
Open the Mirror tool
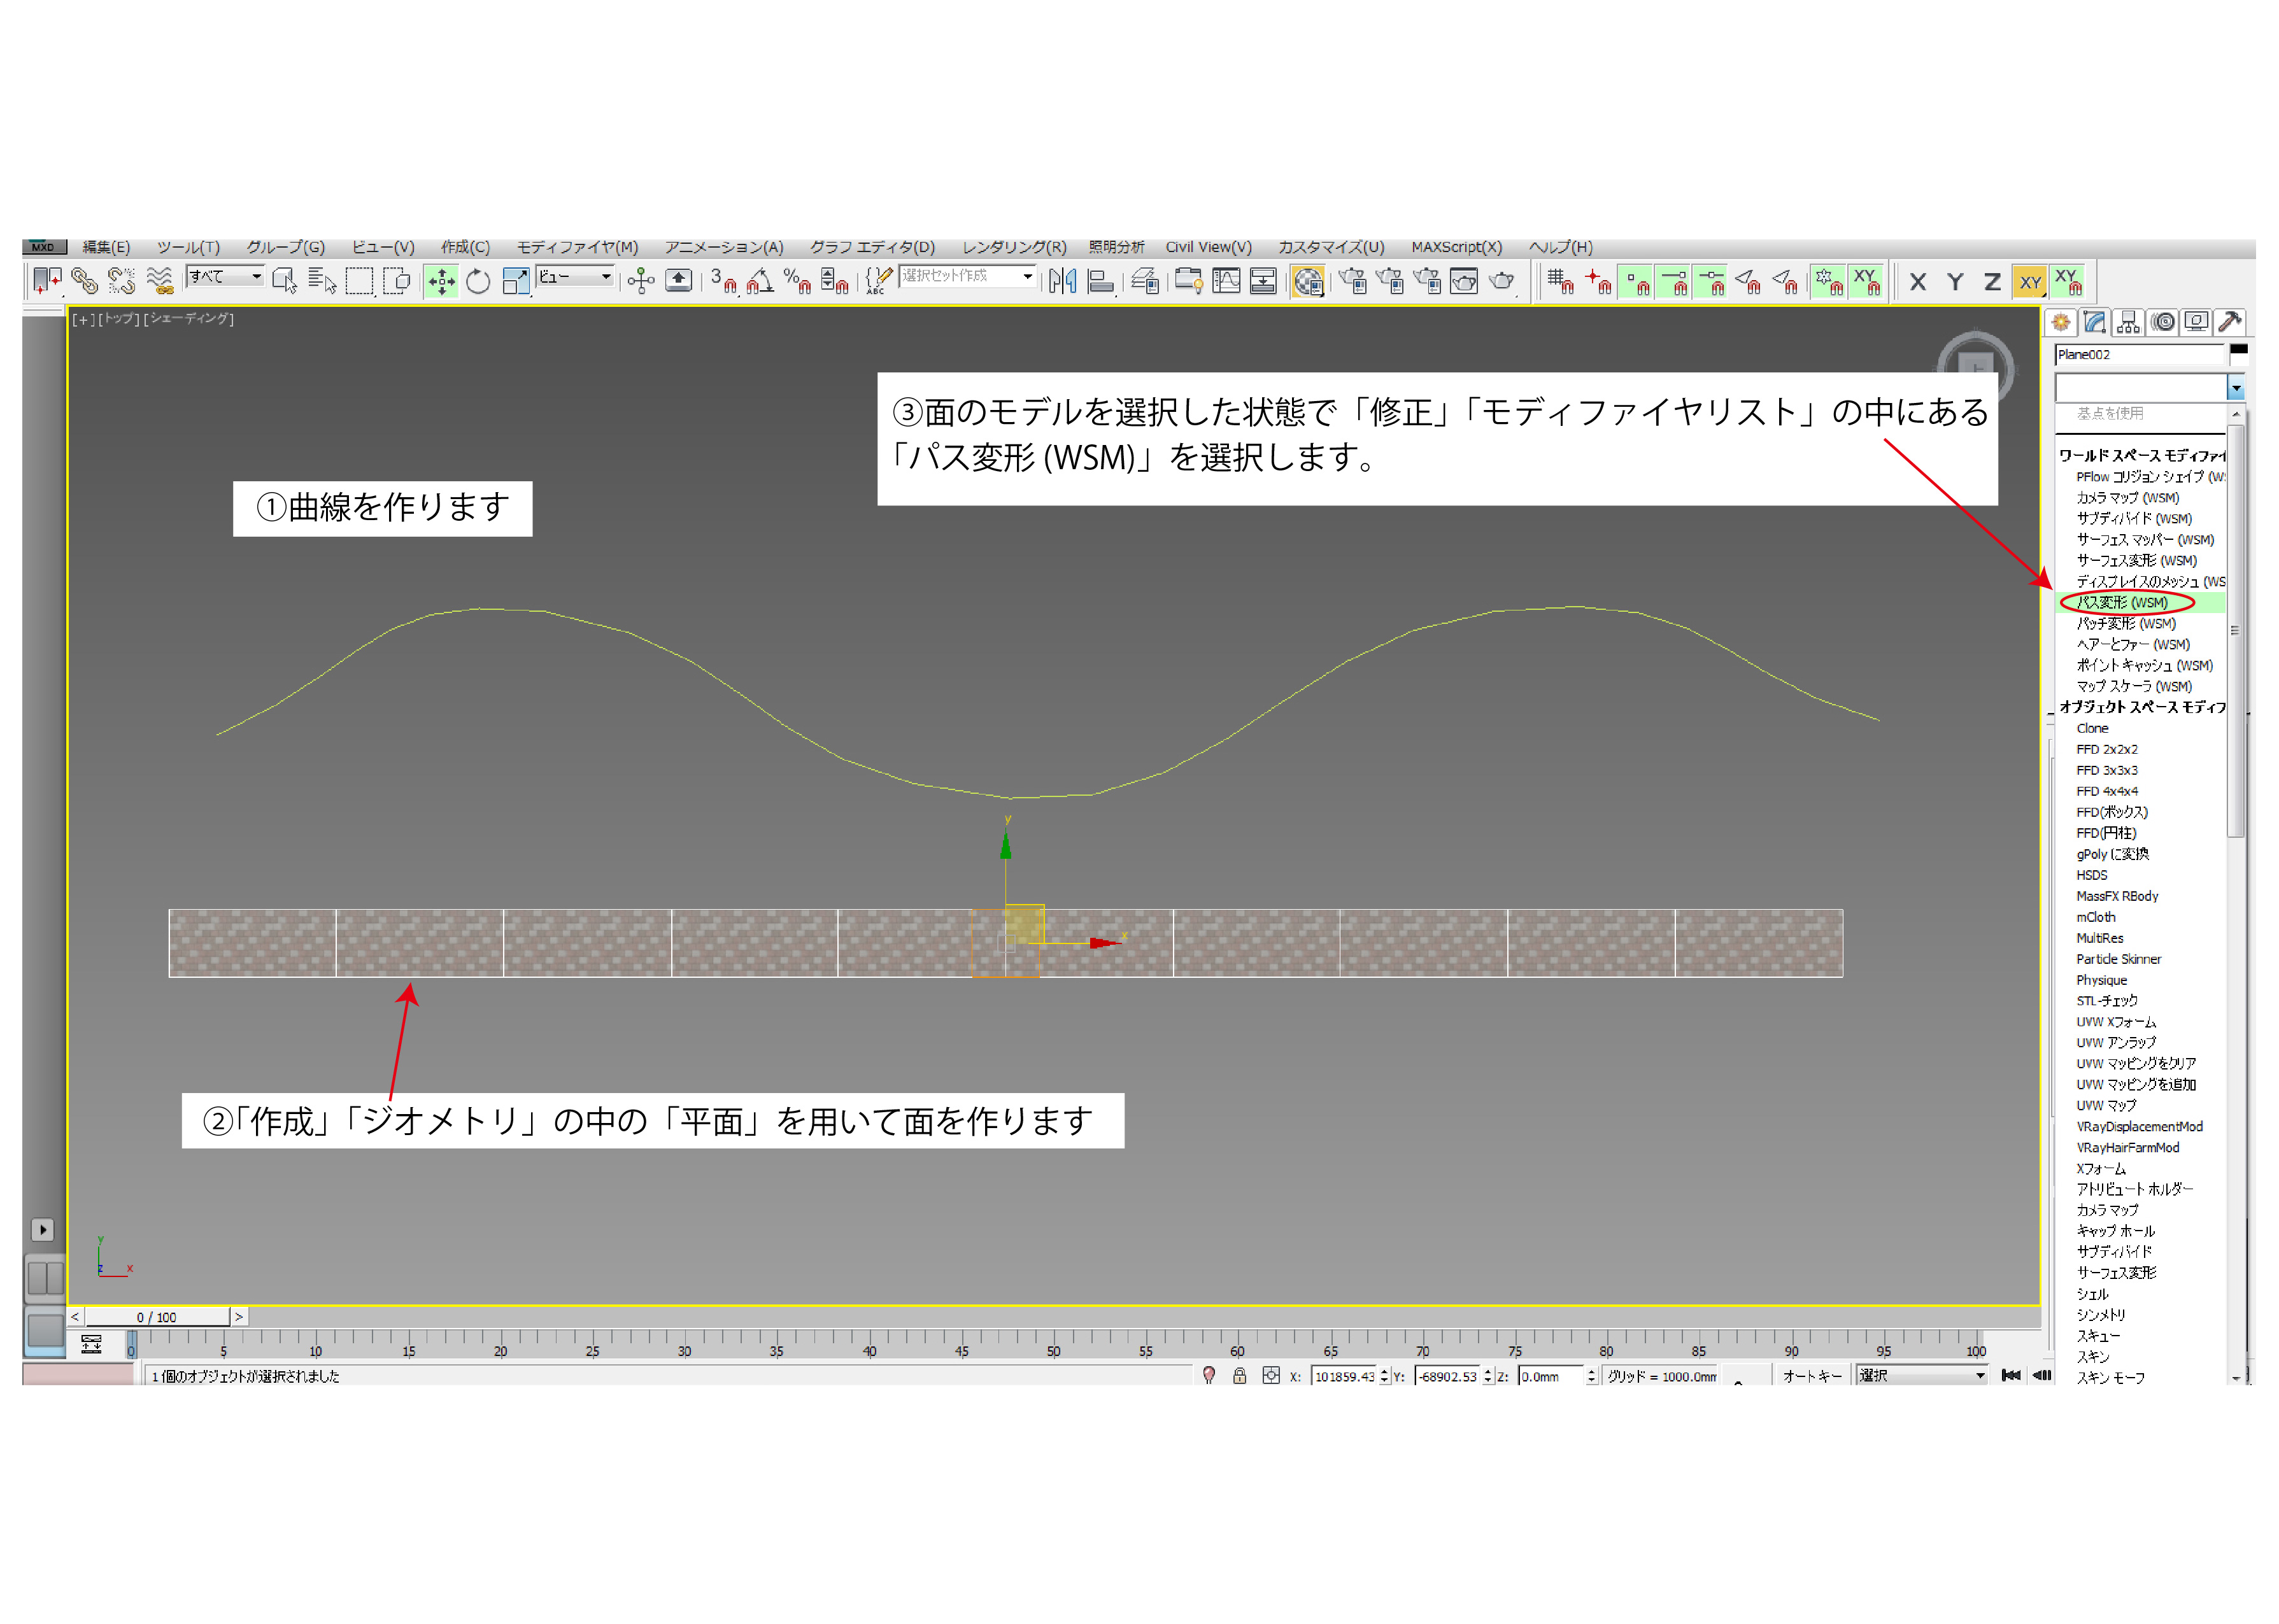(1062, 282)
